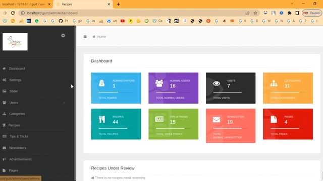
Task: Bookmark this page with star icon
Action: (x=255, y=13)
